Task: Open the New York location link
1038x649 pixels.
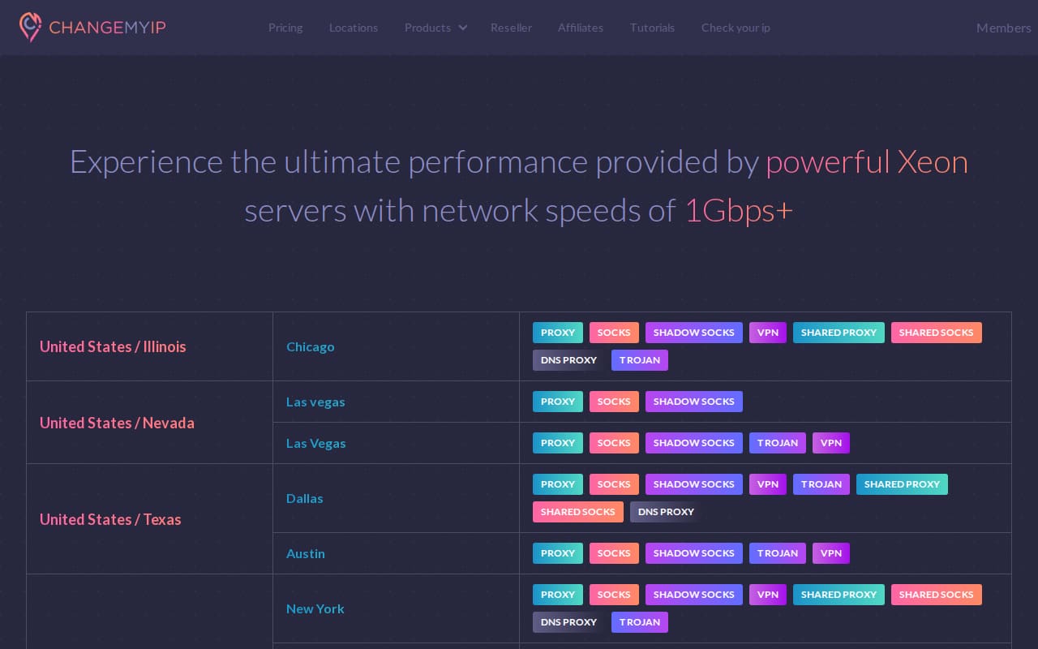Action: 315,608
